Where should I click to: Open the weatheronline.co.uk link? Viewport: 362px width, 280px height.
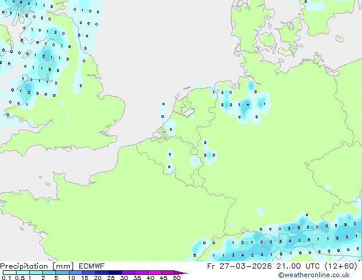coord(314,275)
